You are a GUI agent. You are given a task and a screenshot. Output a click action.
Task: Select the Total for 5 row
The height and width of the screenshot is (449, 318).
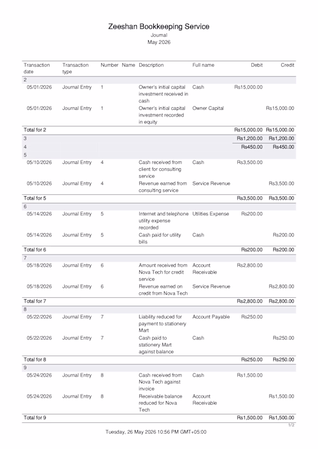coord(159,198)
